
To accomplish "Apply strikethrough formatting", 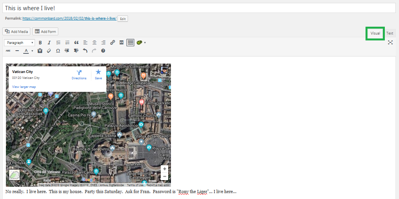I will tap(8, 51).
